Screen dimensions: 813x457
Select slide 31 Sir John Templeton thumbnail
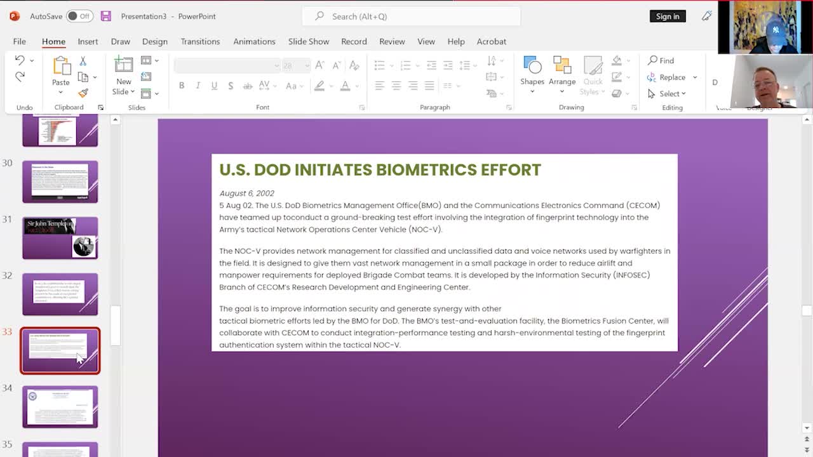(60, 238)
